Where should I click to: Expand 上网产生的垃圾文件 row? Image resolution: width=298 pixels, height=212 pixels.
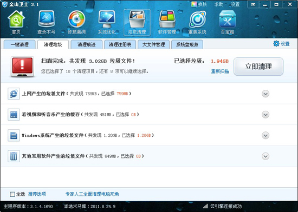(265, 94)
